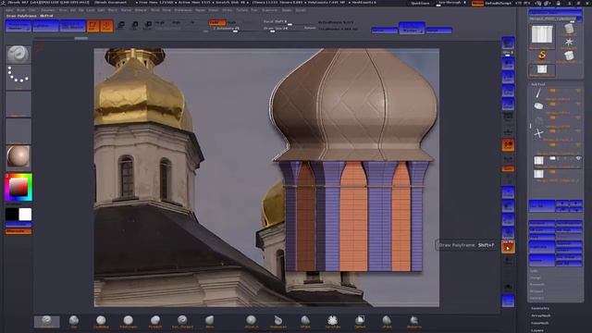The image size is (592, 333).
Task: Select the PolyMesh3D star tool thumbnail
Action: point(569,43)
